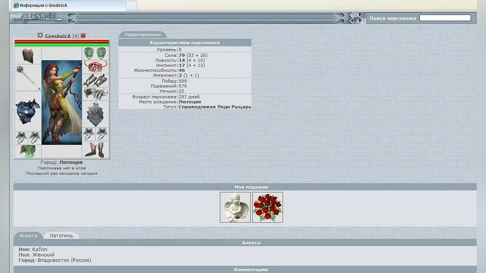
Task: Click the Интеллект value 2 (1 + 1)
Action: pos(189,75)
